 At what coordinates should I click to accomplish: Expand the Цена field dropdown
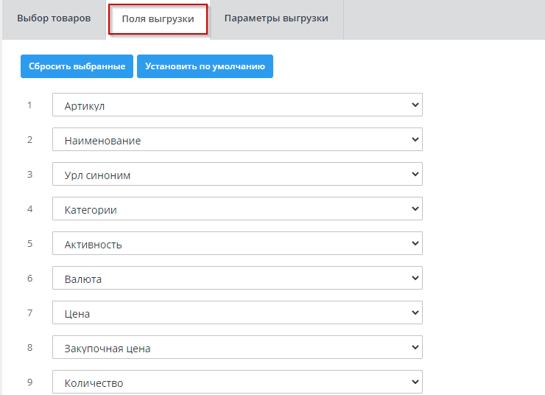pyautogui.click(x=237, y=313)
